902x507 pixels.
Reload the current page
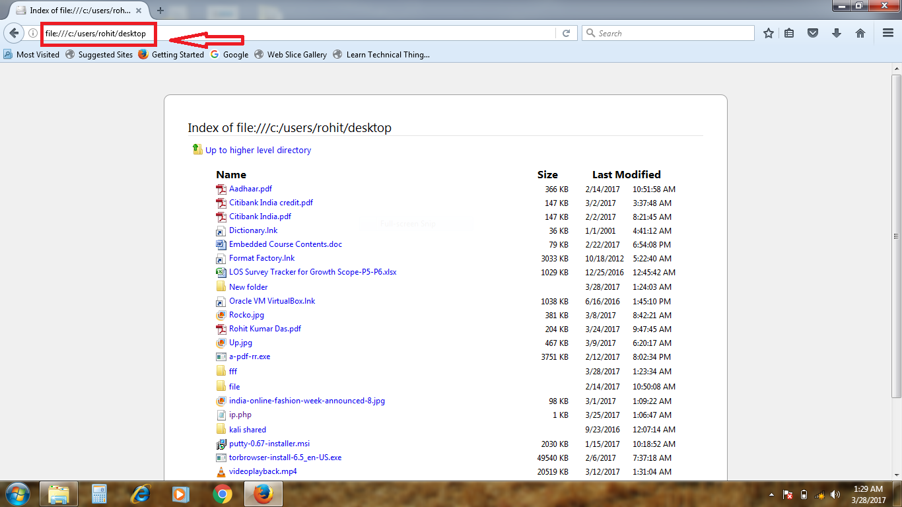pos(567,33)
